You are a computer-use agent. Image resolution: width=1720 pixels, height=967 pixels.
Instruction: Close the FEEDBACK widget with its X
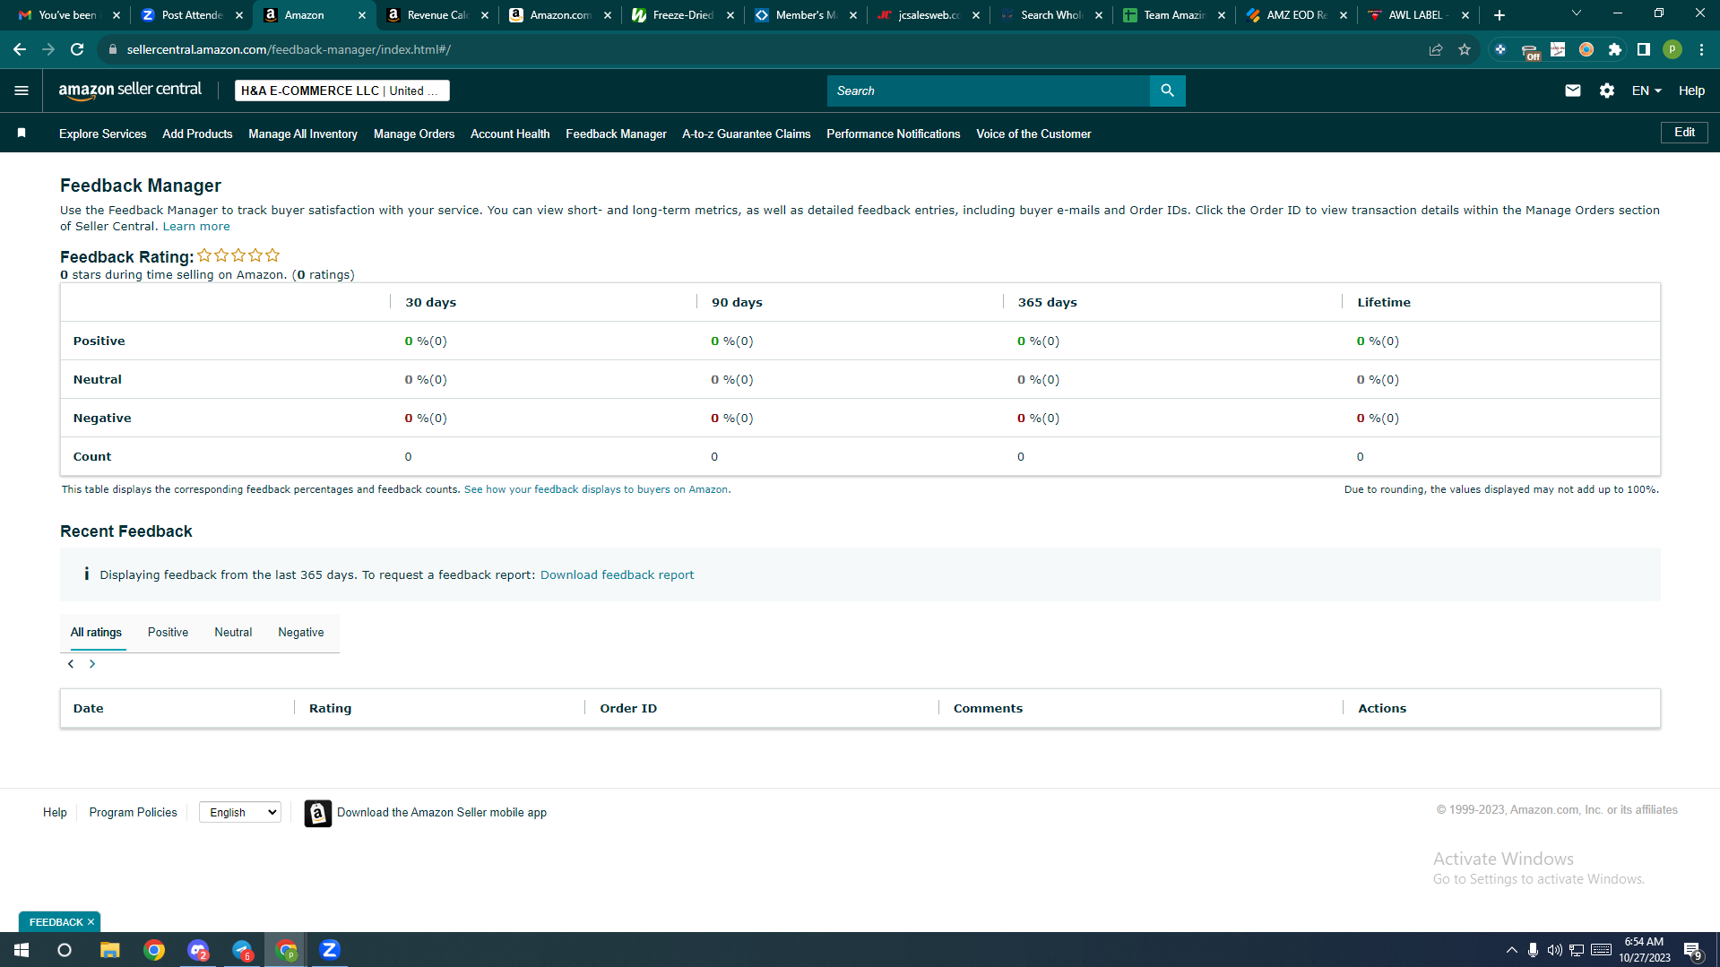click(91, 922)
